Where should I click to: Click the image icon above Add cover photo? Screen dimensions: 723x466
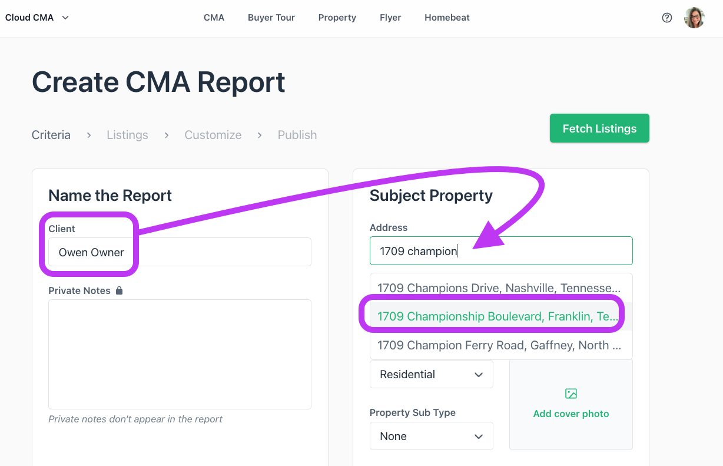point(571,394)
